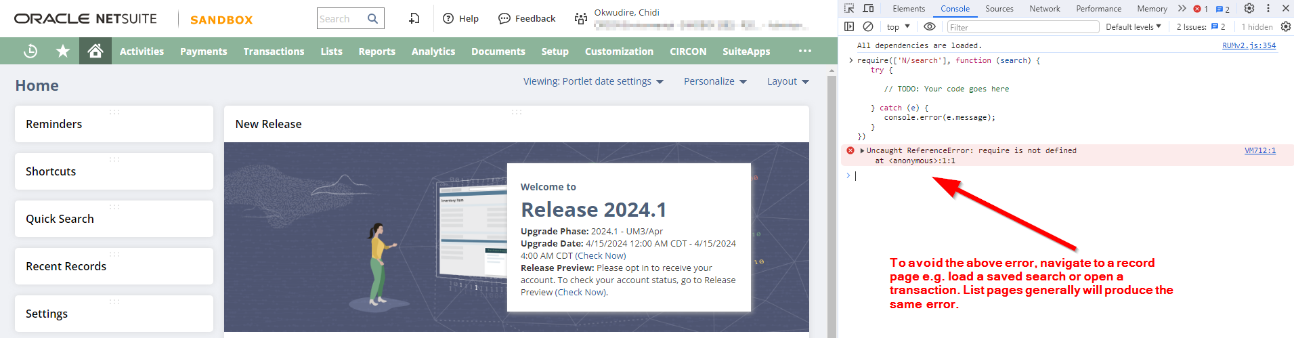The image size is (1294, 338).
Task: Show more DevTools tabs chevron
Action: [x=1182, y=8]
